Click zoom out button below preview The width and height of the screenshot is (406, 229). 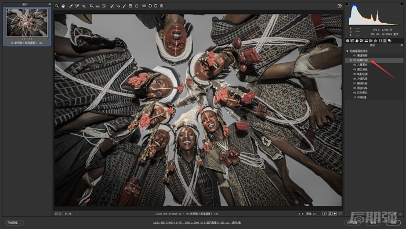tap(56, 214)
